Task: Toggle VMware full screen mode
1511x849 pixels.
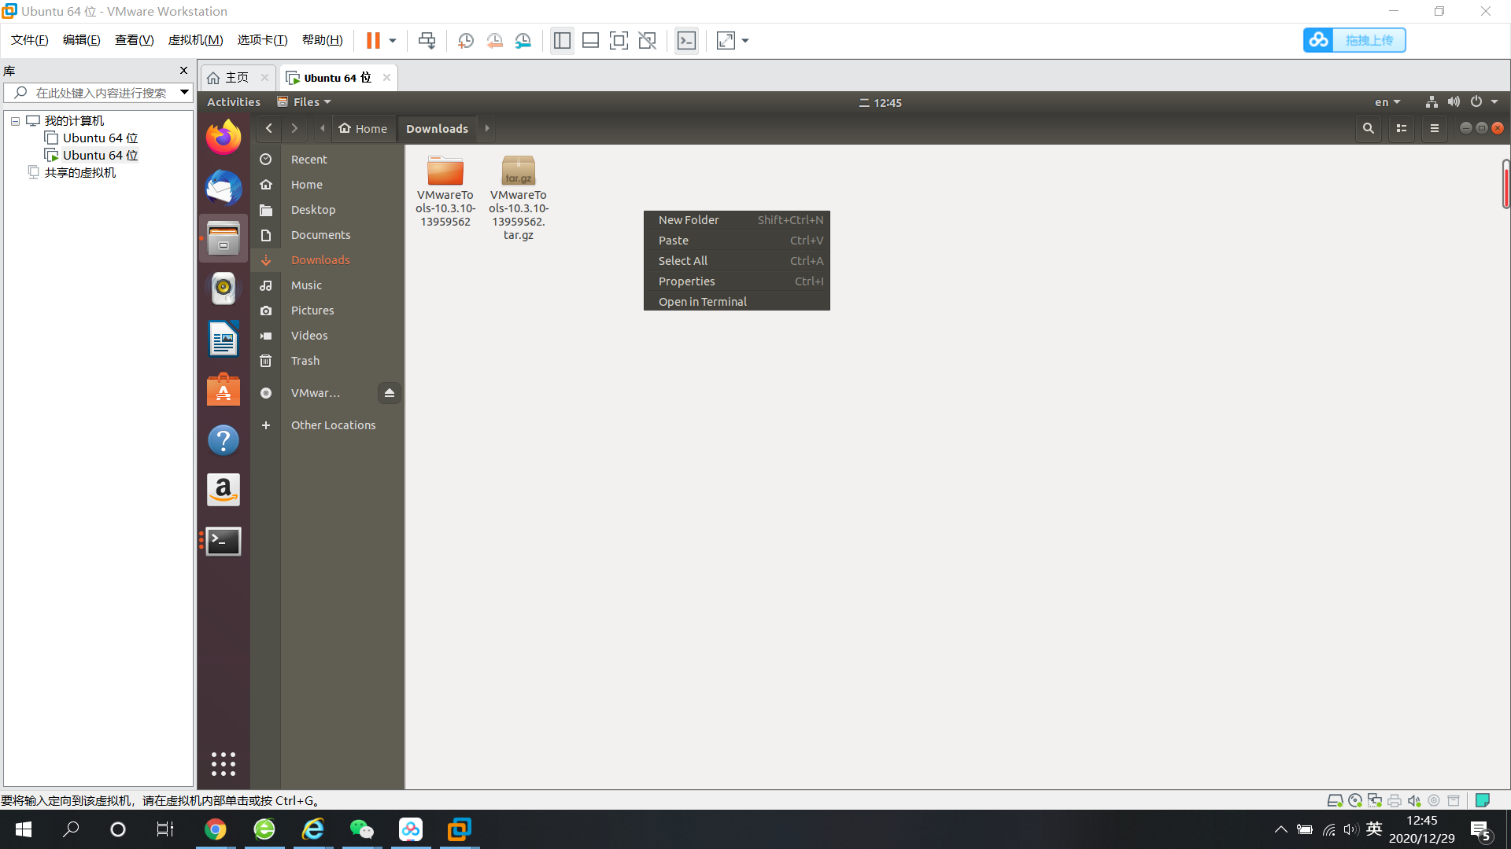Action: [619, 41]
